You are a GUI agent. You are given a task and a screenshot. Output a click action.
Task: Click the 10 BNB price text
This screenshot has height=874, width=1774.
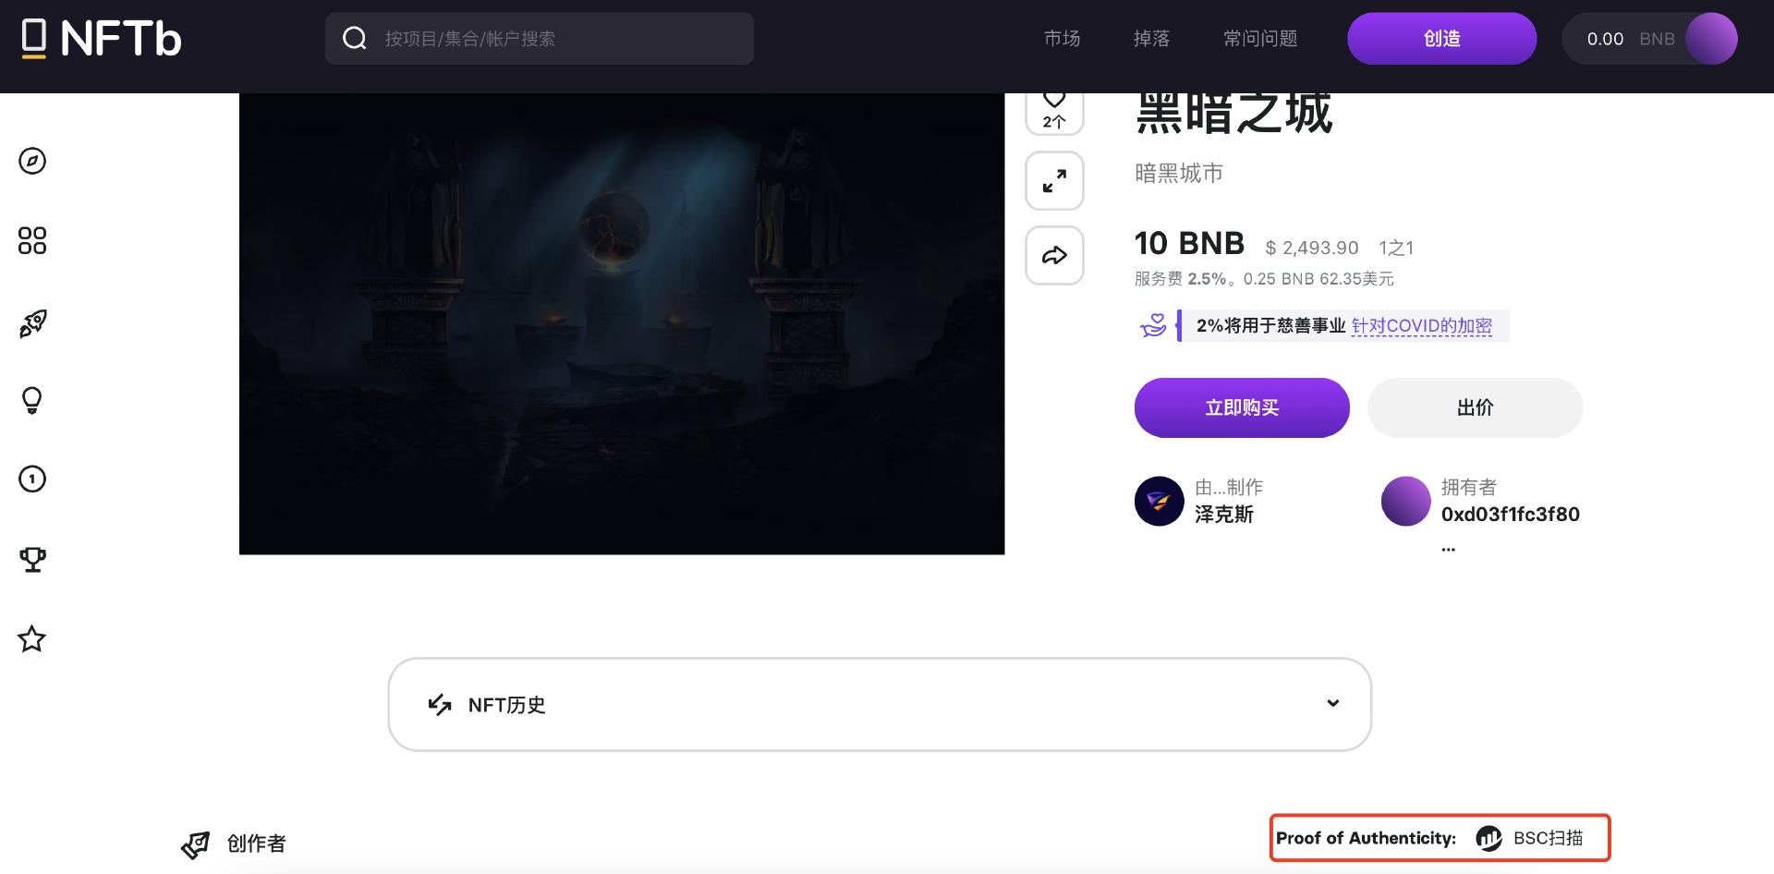[x=1189, y=243]
